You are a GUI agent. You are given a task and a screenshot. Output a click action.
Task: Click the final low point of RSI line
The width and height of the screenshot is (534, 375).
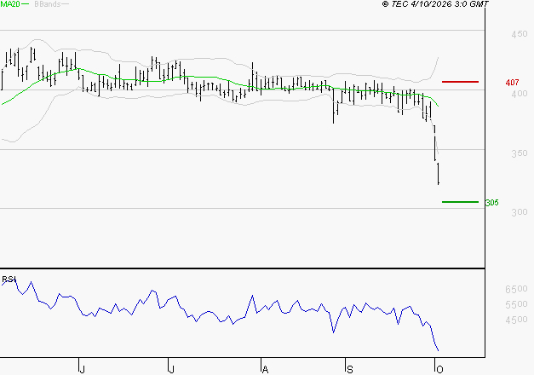438,350
